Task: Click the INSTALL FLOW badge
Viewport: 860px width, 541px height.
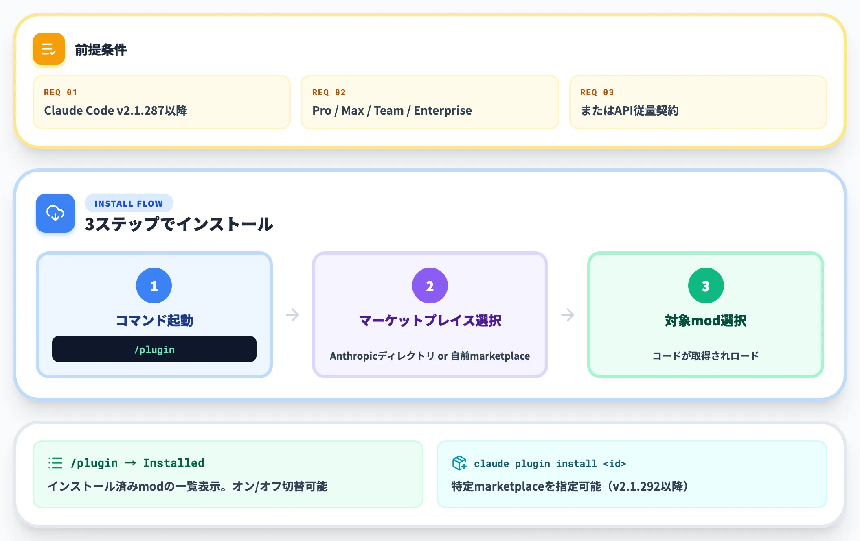Action: point(129,203)
